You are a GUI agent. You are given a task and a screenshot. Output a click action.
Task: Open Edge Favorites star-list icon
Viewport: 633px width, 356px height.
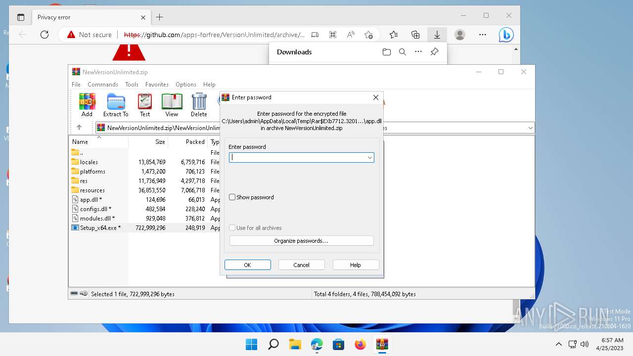pos(394,35)
